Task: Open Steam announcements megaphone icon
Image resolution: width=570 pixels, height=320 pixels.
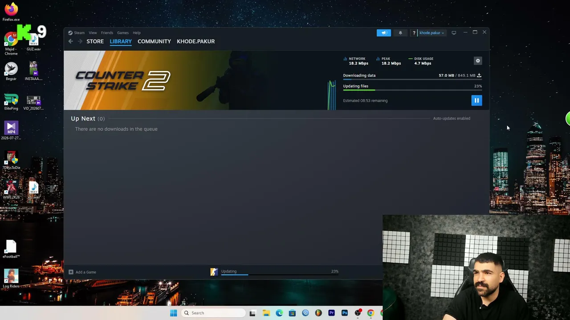Action: point(384,33)
